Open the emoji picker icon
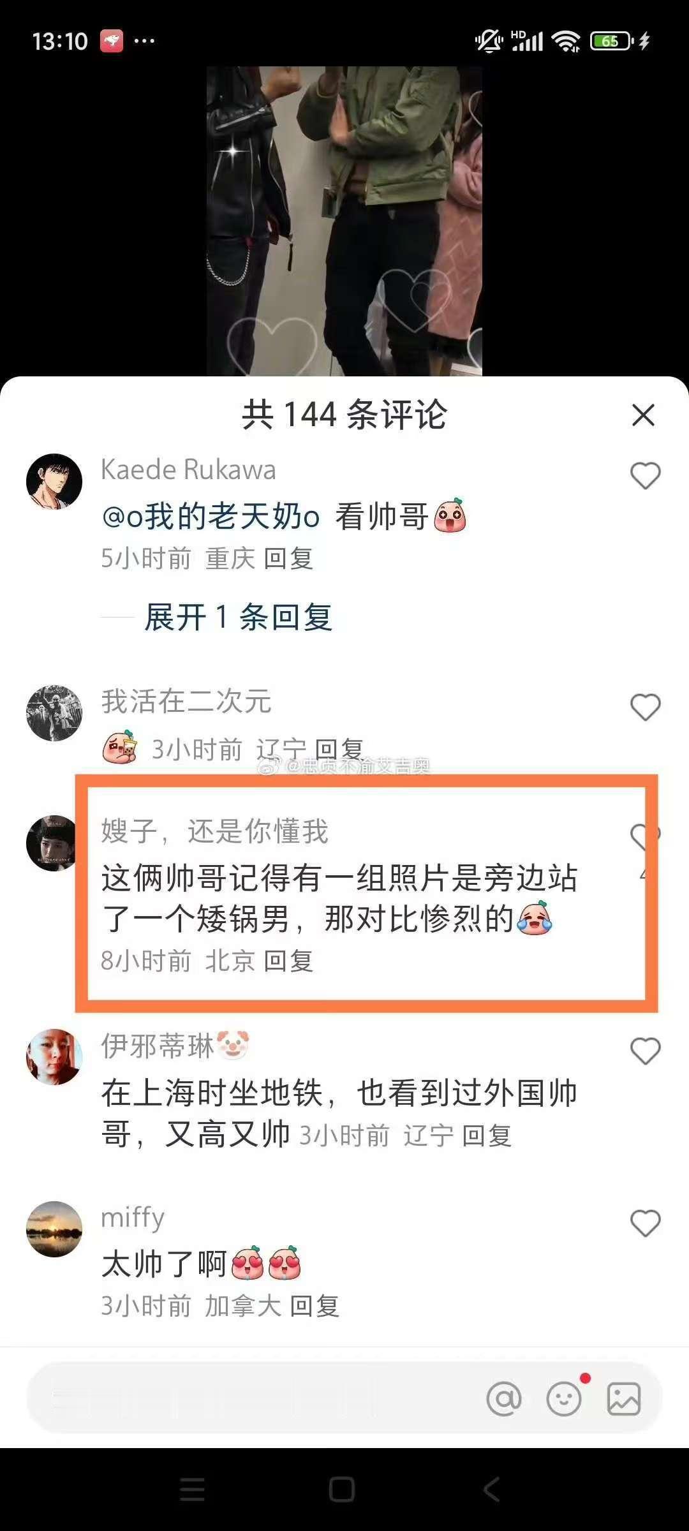 [x=565, y=1399]
